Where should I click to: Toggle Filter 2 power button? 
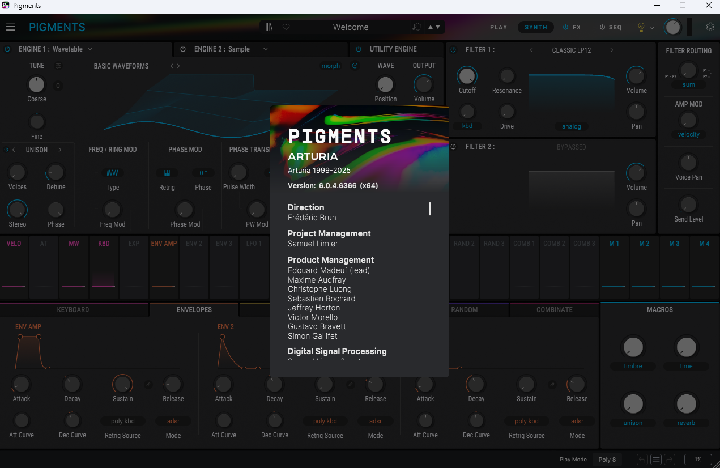pos(453,147)
